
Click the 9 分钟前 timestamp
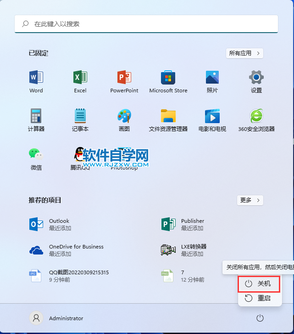[x=60, y=280]
